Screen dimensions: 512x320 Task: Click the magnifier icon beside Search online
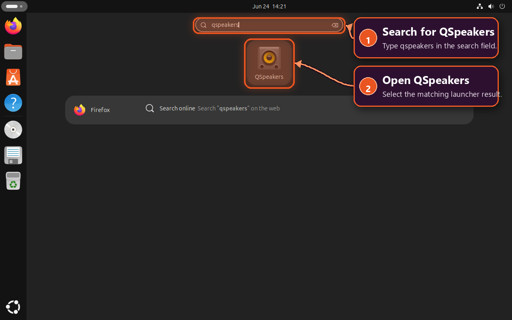click(150, 108)
